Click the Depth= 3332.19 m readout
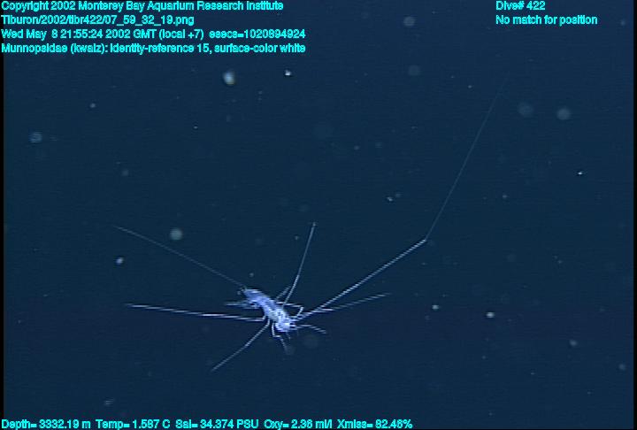The width and height of the screenshot is (637, 430). (x=45, y=425)
